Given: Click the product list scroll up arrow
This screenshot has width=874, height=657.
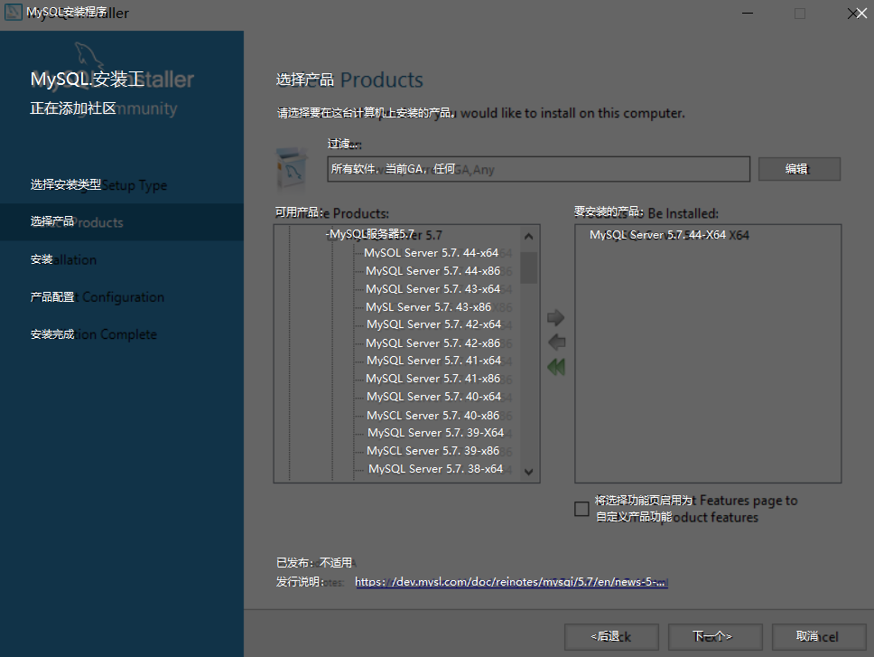Looking at the screenshot, I should tap(529, 237).
